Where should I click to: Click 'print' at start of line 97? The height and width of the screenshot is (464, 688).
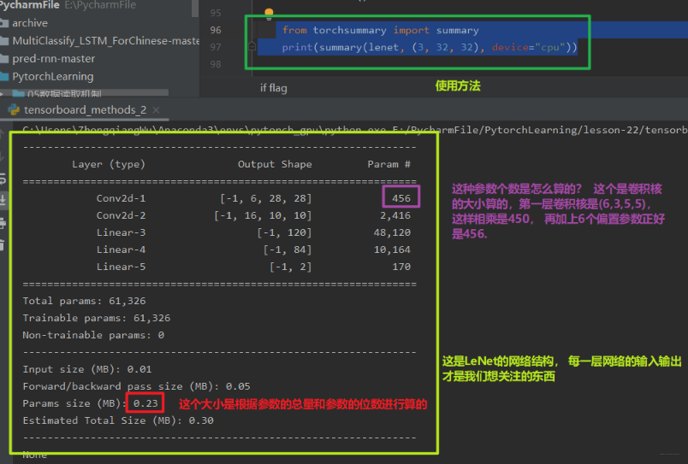[x=297, y=47]
